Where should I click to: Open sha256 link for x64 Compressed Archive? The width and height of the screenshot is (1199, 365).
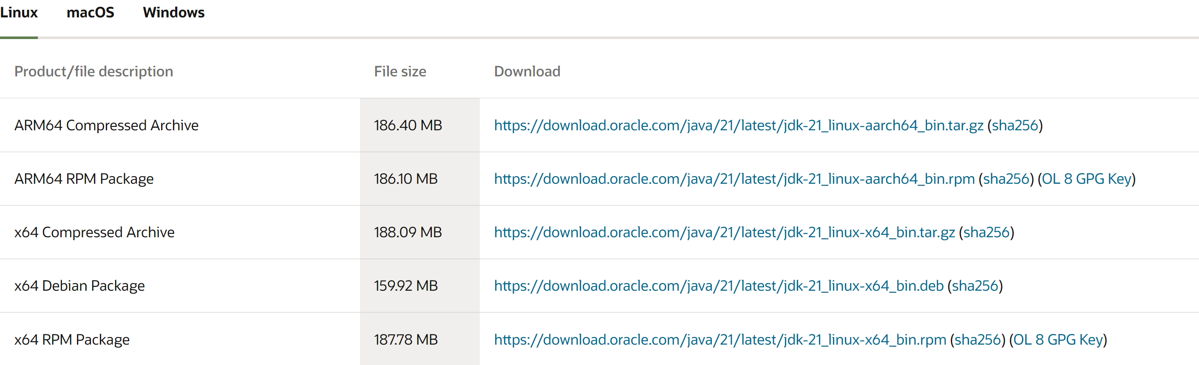(x=986, y=233)
